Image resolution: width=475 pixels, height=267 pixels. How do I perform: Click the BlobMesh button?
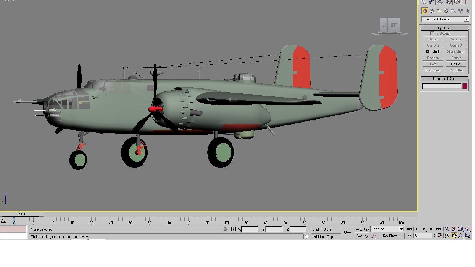coord(433,52)
